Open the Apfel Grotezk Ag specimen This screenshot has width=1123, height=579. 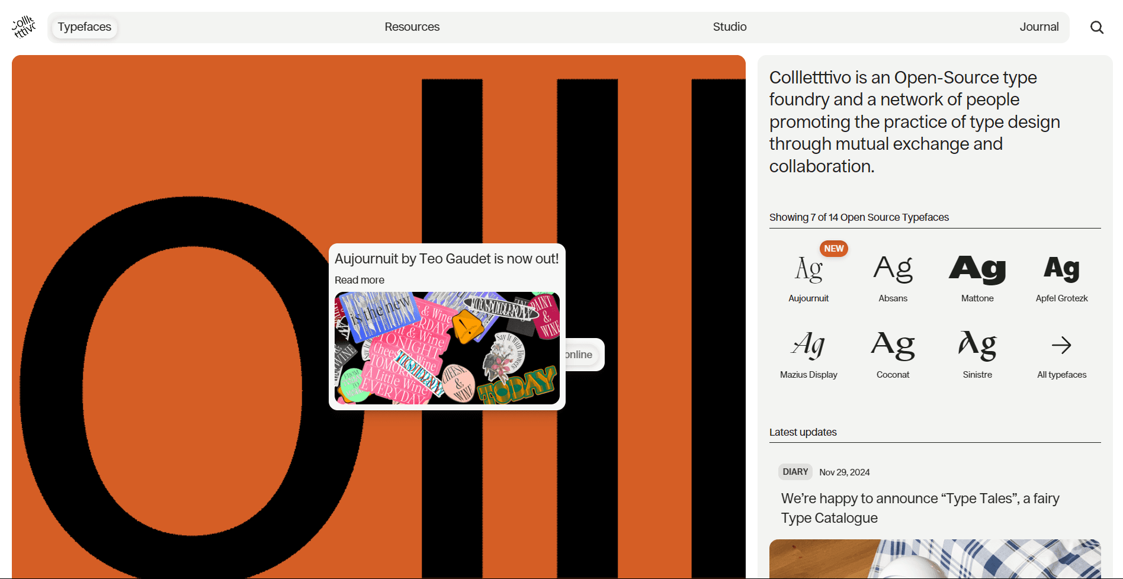1061,269
